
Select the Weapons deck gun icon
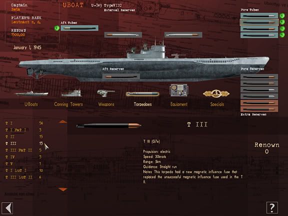coord(105,93)
